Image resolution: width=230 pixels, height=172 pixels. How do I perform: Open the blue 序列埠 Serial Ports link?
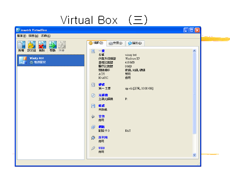pyautogui.click(x=103, y=138)
